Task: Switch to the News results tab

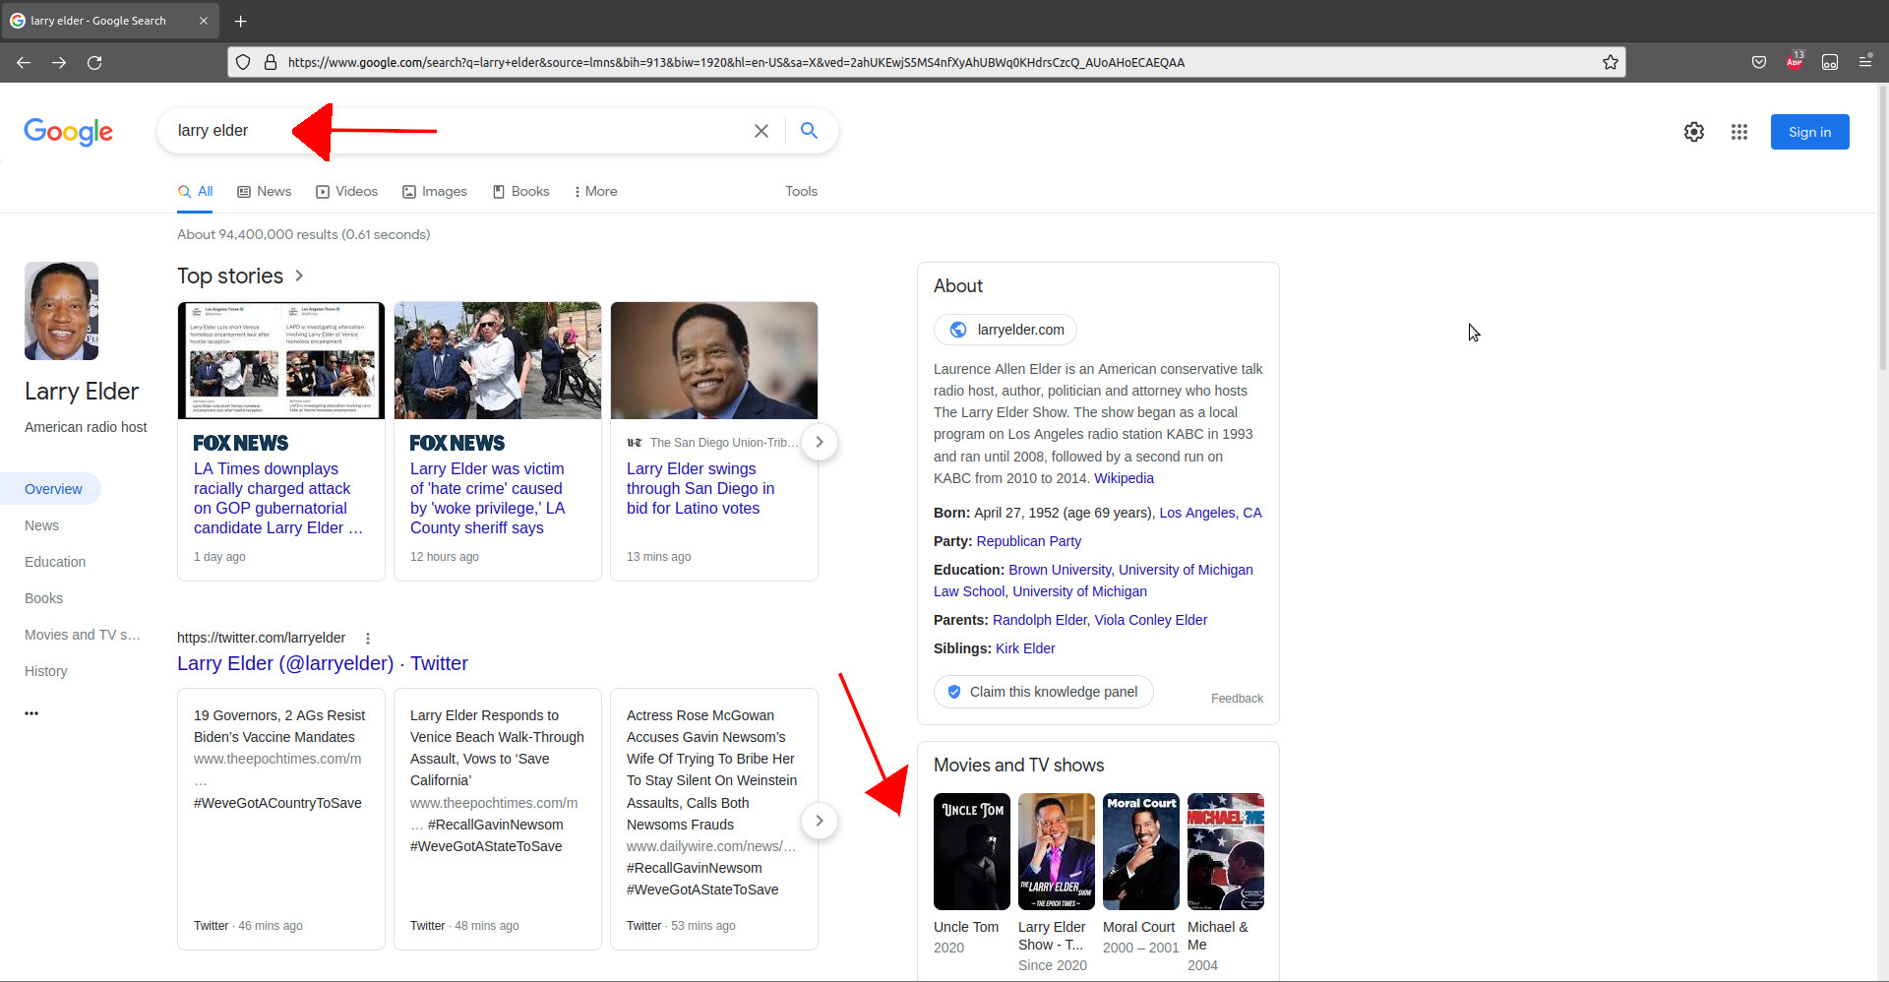Action: [x=265, y=192]
